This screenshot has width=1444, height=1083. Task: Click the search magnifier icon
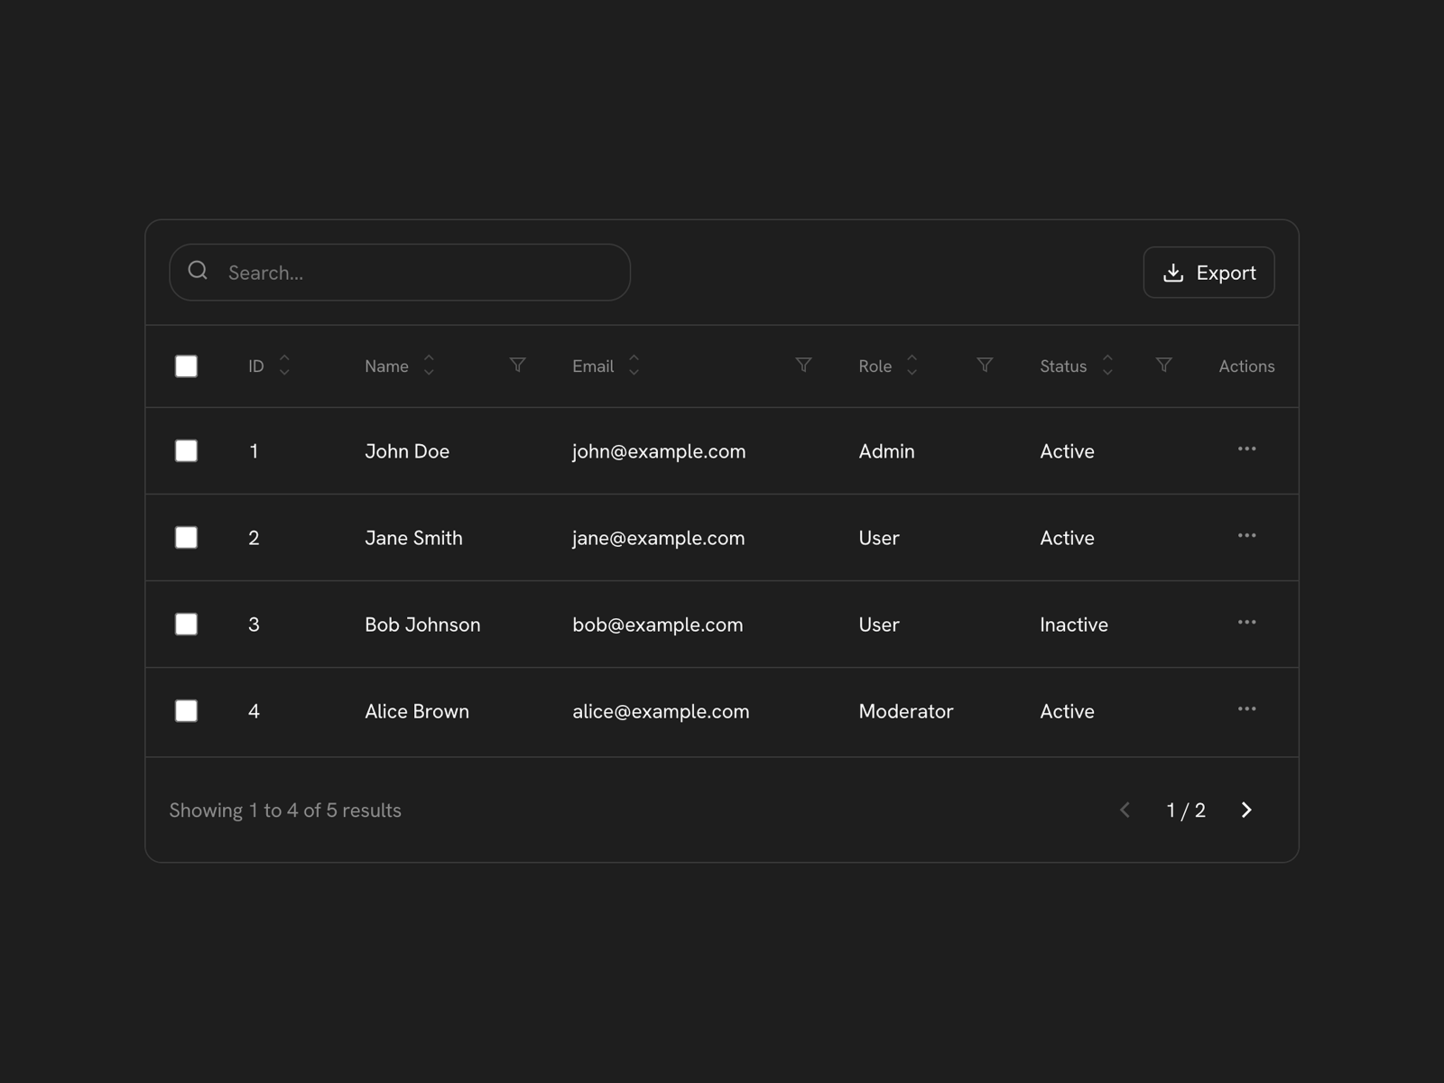199,271
